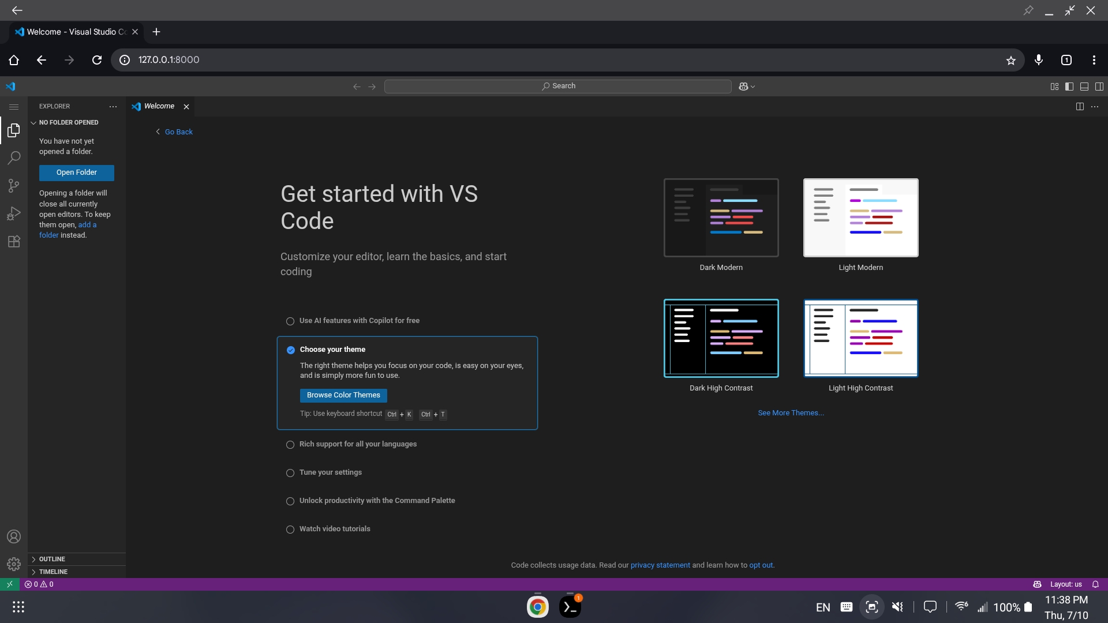The image size is (1108, 623).
Task: Open a new browser tab
Action: point(156,32)
